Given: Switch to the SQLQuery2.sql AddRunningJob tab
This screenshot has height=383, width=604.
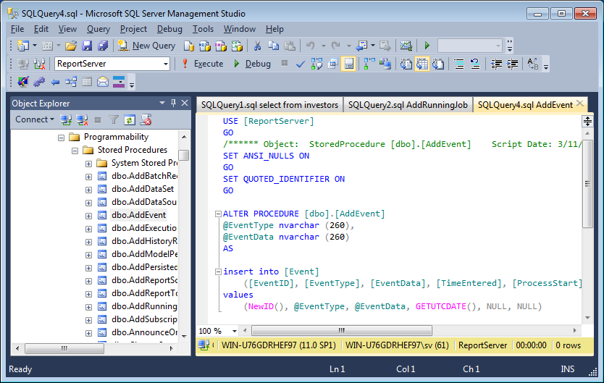Looking at the screenshot, I should point(408,105).
